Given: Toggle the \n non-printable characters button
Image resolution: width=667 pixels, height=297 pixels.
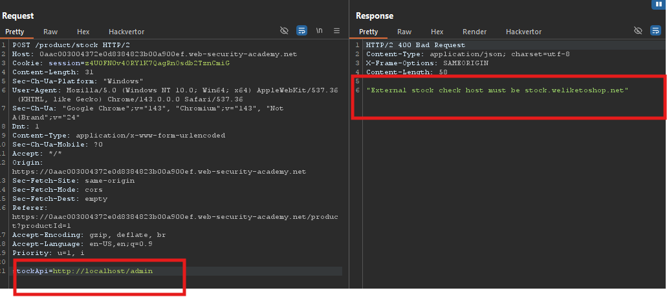Looking at the screenshot, I should [x=319, y=30].
